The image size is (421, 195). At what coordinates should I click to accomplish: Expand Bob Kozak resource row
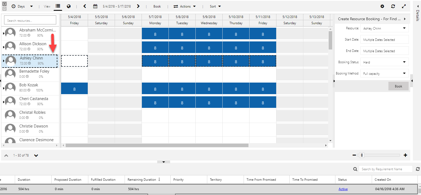pyautogui.click(x=3, y=88)
